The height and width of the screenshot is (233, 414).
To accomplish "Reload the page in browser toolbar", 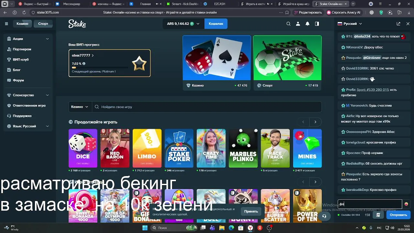I will click(x=24, y=12).
